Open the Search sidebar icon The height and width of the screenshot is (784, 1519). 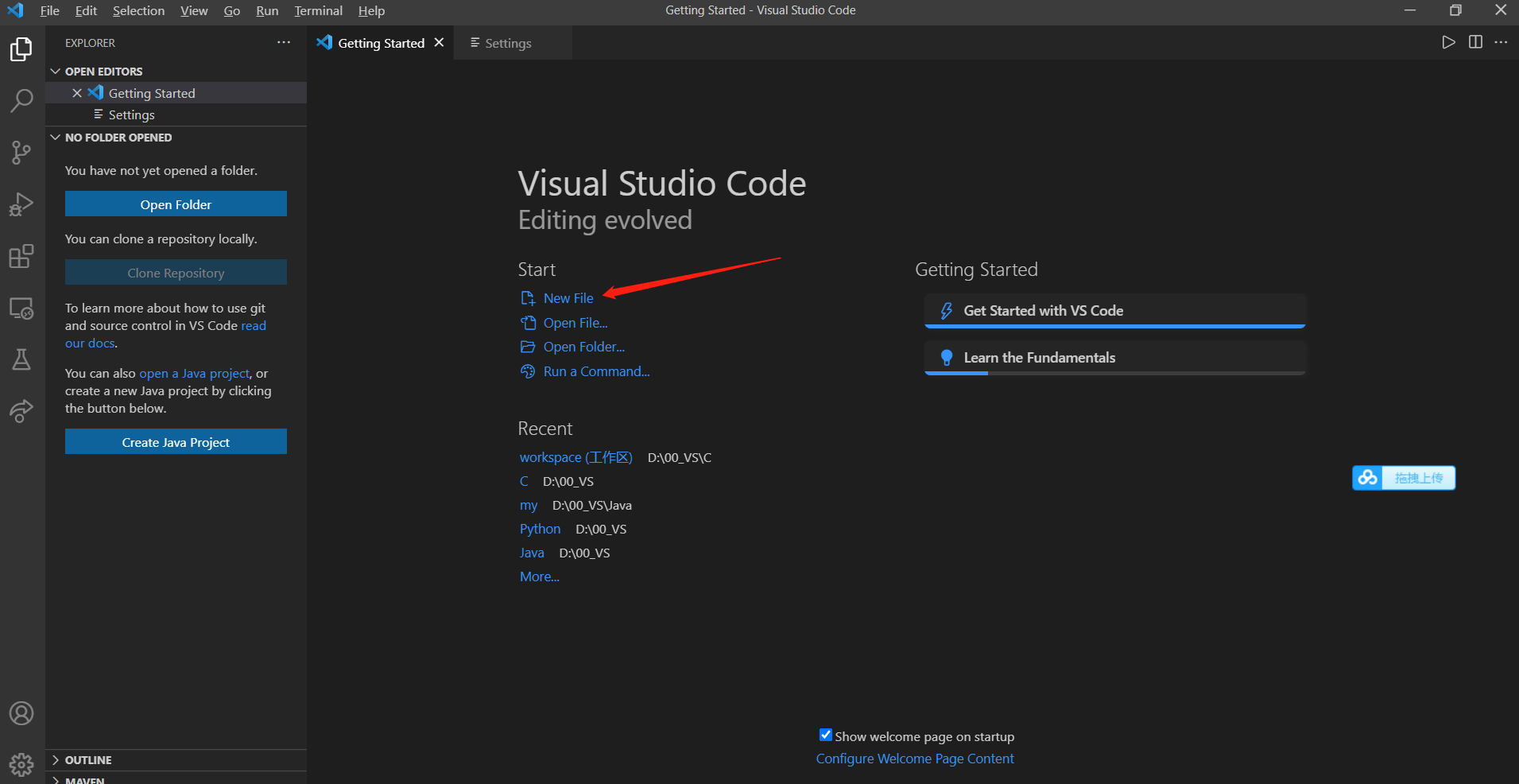click(21, 100)
